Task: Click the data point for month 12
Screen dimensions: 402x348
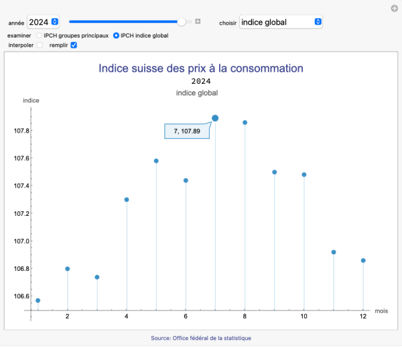Action: [363, 260]
